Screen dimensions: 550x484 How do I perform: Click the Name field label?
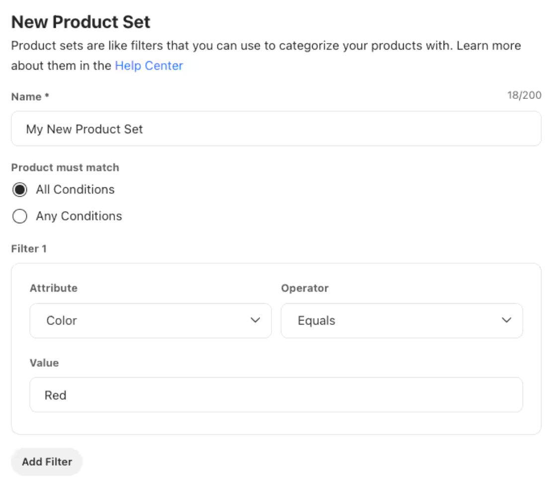(30, 97)
